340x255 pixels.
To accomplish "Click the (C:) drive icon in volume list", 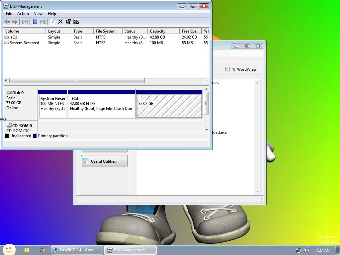I will click(7, 37).
